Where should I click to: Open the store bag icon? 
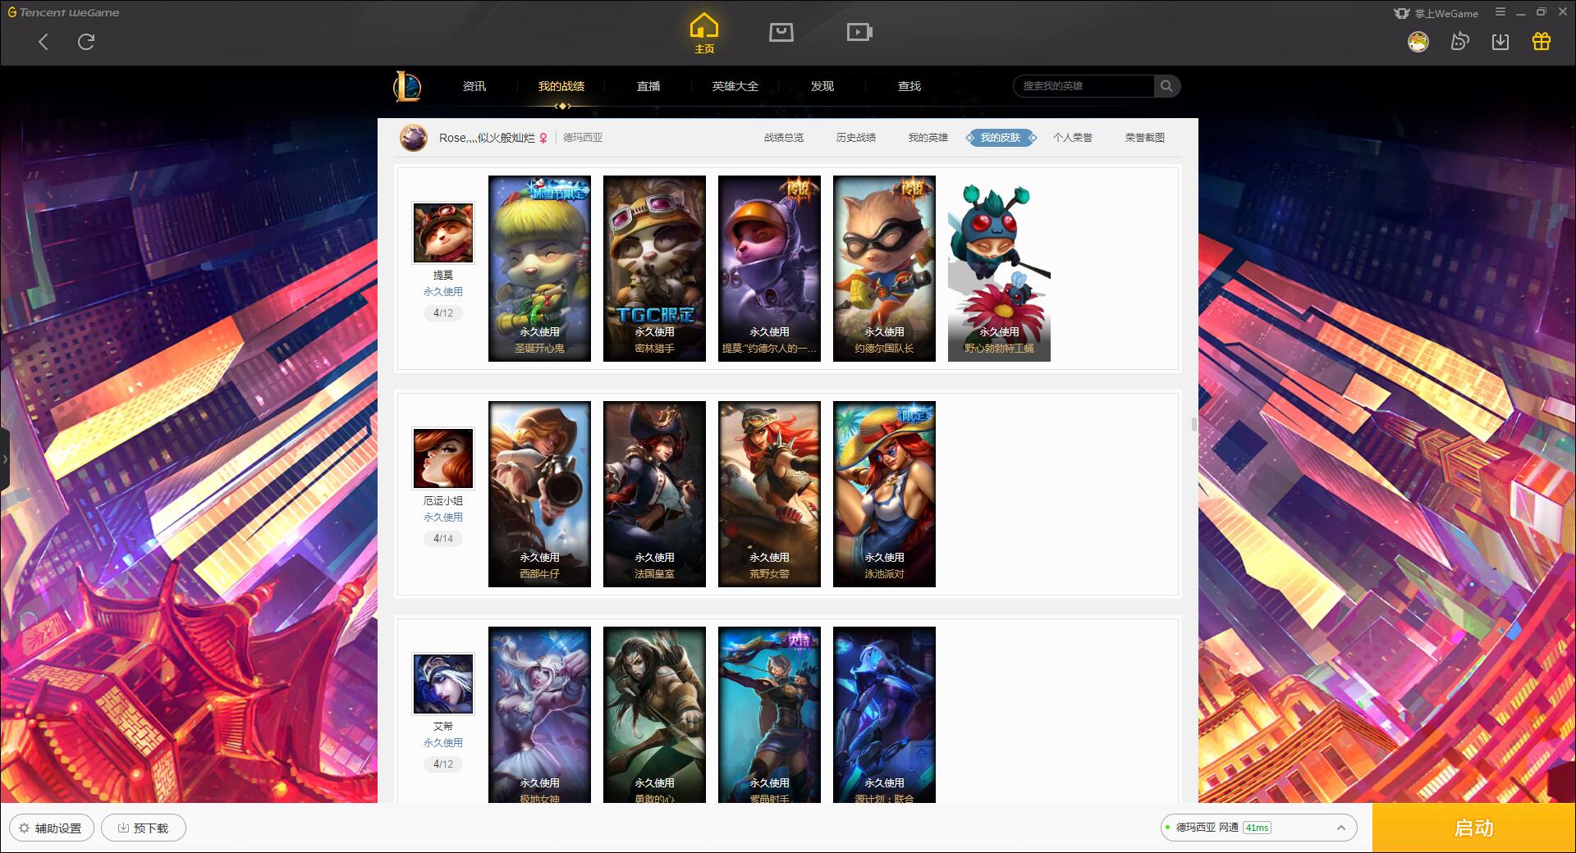tap(781, 32)
